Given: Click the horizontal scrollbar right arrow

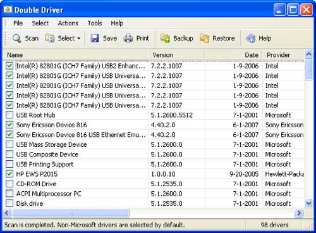Looking at the screenshot, I should (299, 213).
